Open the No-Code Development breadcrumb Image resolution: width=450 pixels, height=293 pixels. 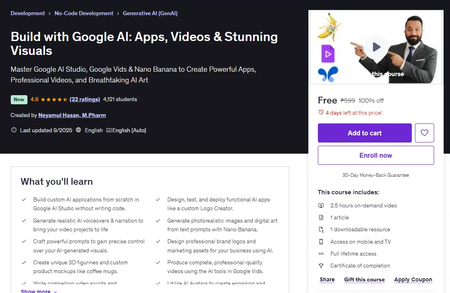[84, 13]
